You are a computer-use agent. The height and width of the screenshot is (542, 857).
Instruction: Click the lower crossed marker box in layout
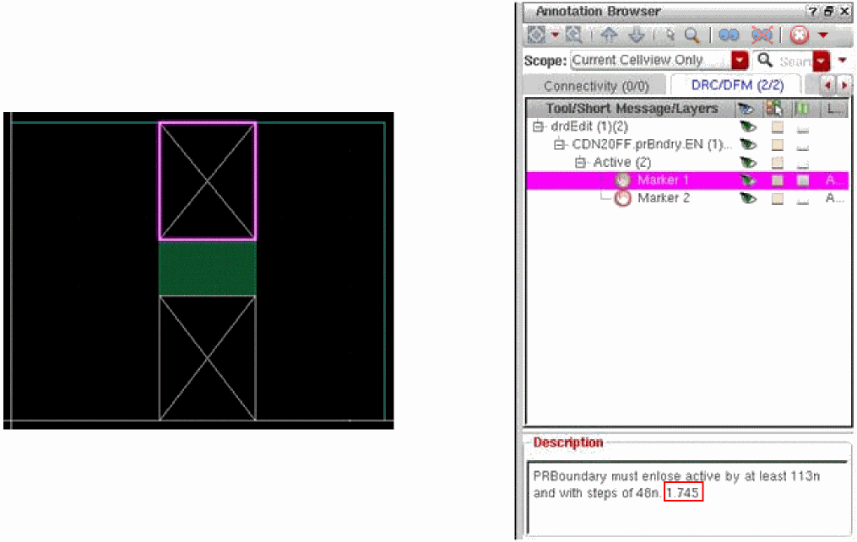(208, 358)
